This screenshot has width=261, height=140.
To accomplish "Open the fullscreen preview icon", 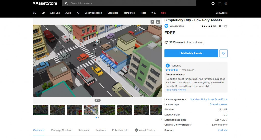I will (x=158, y=22).
